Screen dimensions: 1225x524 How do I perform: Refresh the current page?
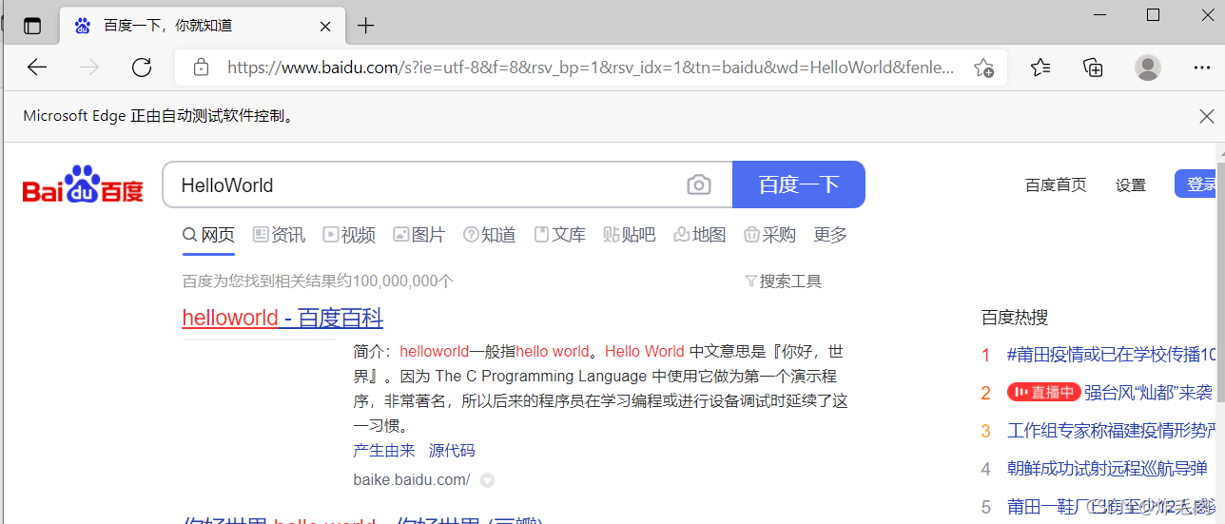click(142, 68)
